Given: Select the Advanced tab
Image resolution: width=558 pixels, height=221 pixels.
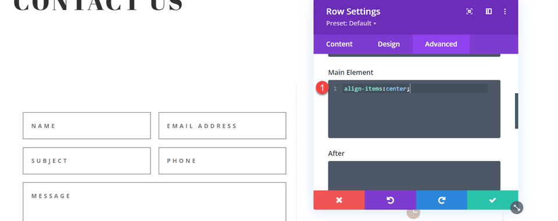Looking at the screenshot, I should (x=441, y=44).
